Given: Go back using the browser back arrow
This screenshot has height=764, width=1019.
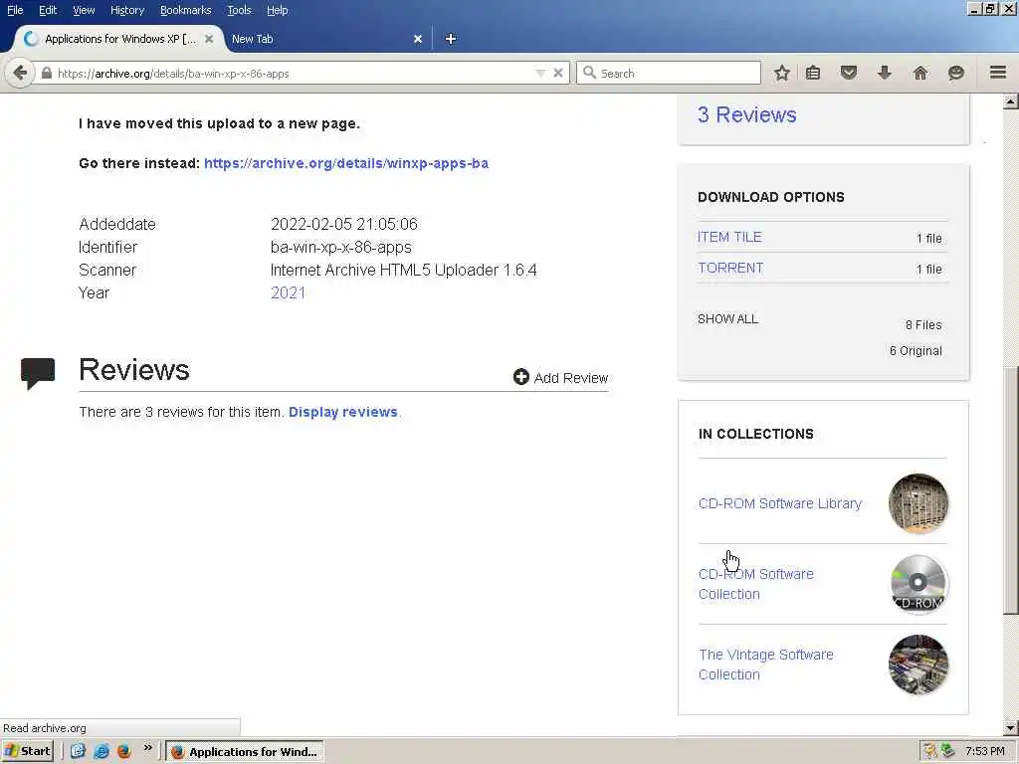Looking at the screenshot, I should [20, 73].
